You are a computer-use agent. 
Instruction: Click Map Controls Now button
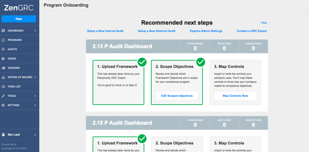[235, 96]
